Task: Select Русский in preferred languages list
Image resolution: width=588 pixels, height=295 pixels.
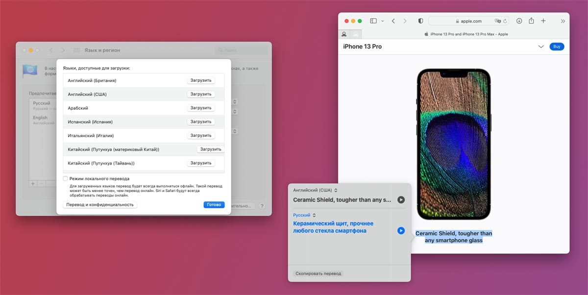Action: point(42,105)
